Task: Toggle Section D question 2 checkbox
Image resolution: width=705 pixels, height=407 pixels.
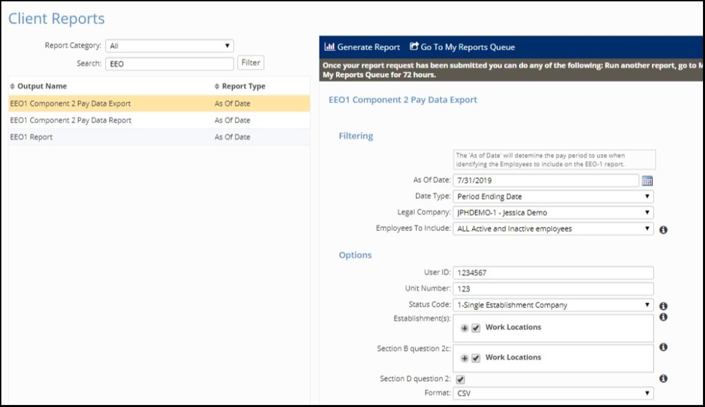Action: 461,379
